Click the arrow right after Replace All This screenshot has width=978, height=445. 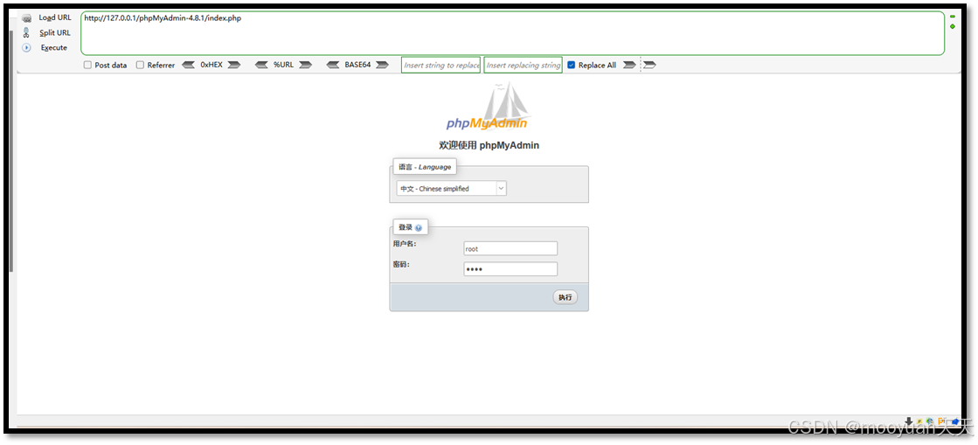pos(629,65)
